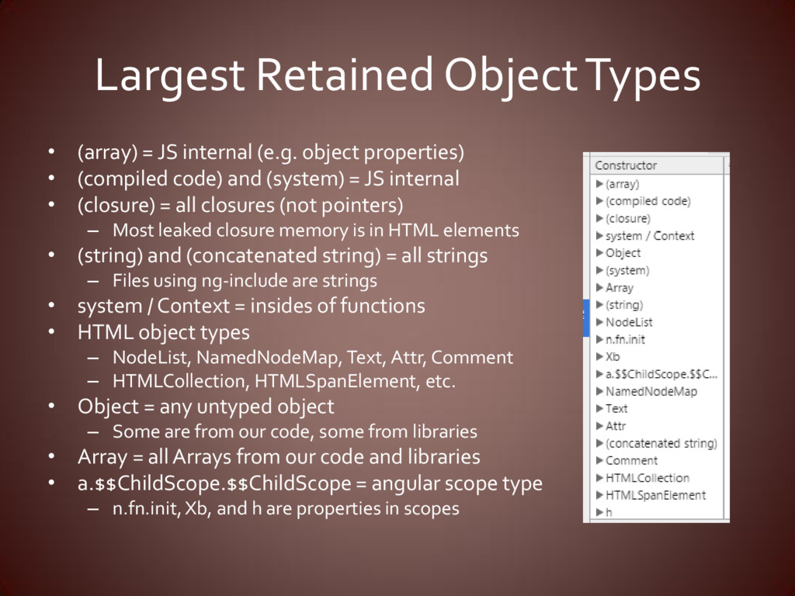Select the NamedNodeMap label in list
795x596 pixels.
coord(651,391)
